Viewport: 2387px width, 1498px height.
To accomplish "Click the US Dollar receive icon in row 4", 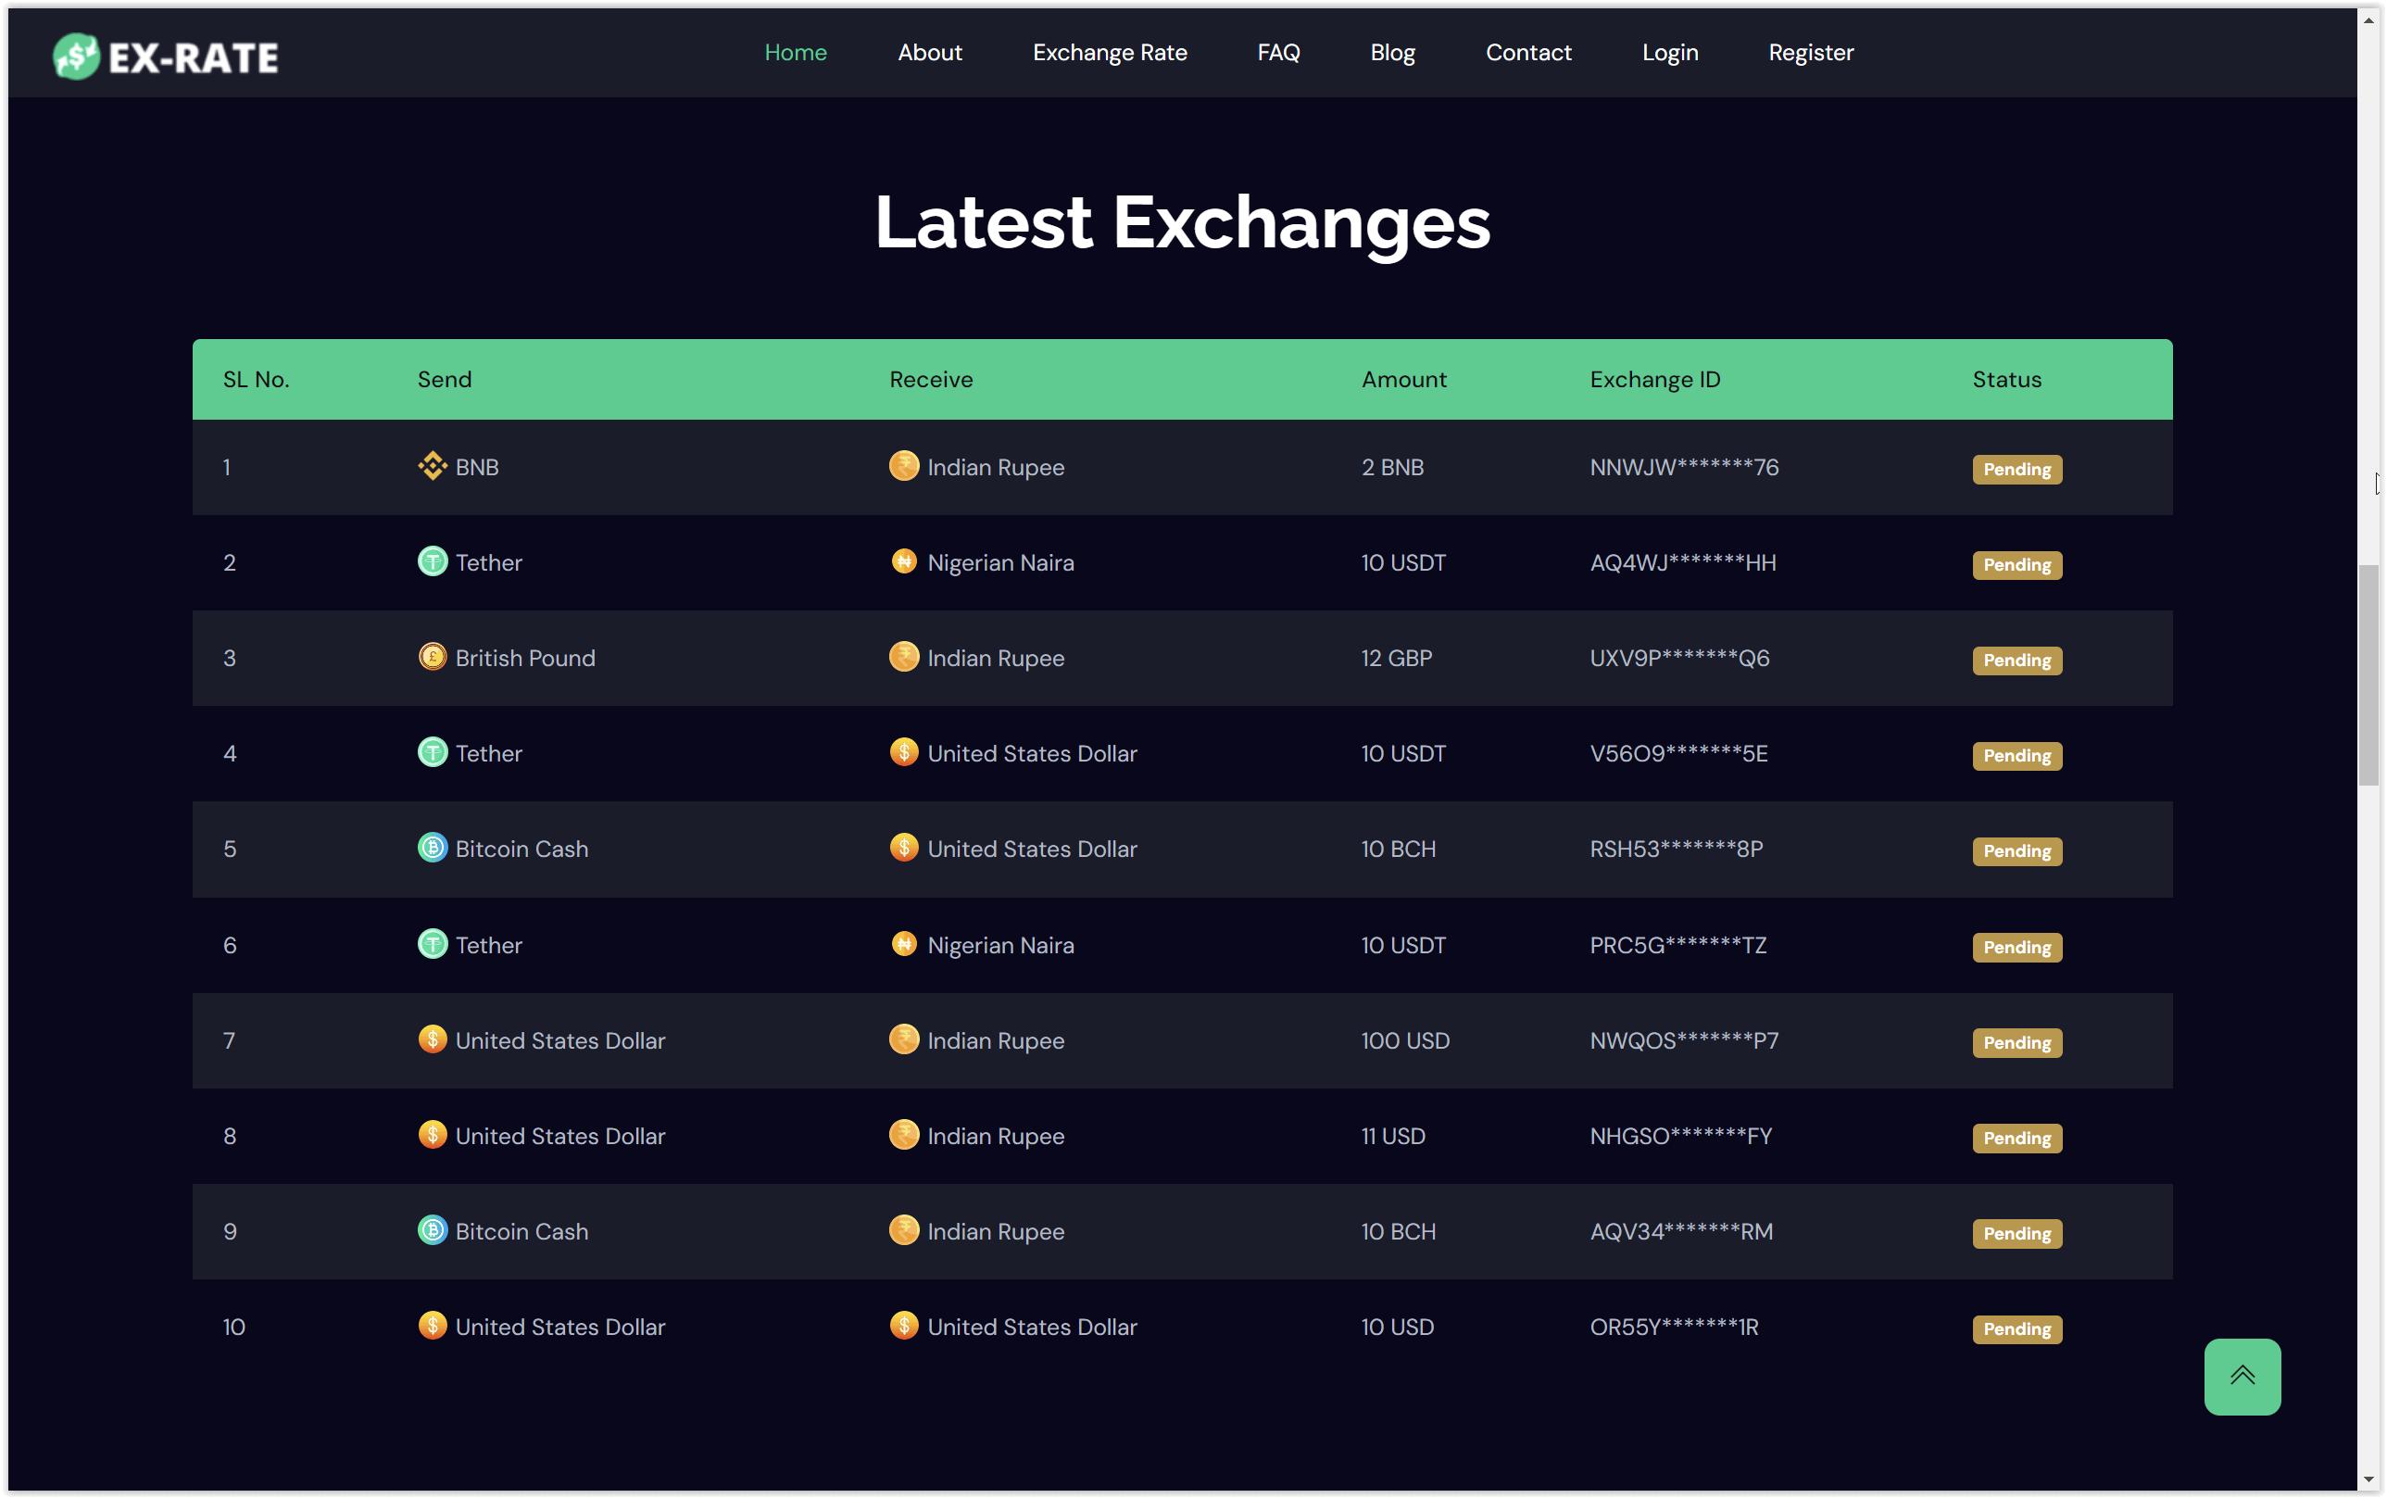I will (903, 752).
